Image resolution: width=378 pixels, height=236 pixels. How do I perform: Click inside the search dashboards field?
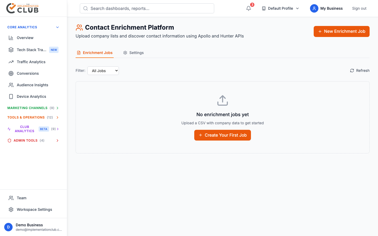tap(147, 8)
